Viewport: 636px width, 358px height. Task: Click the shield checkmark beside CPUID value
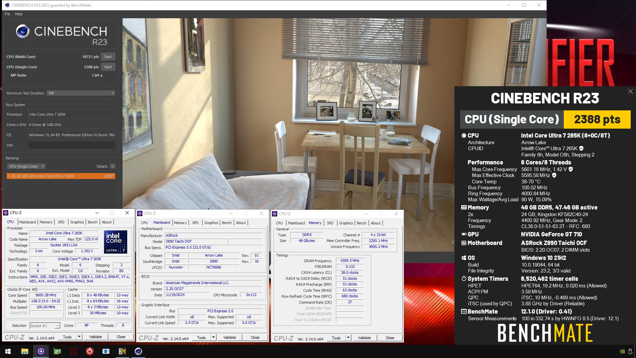point(581,149)
